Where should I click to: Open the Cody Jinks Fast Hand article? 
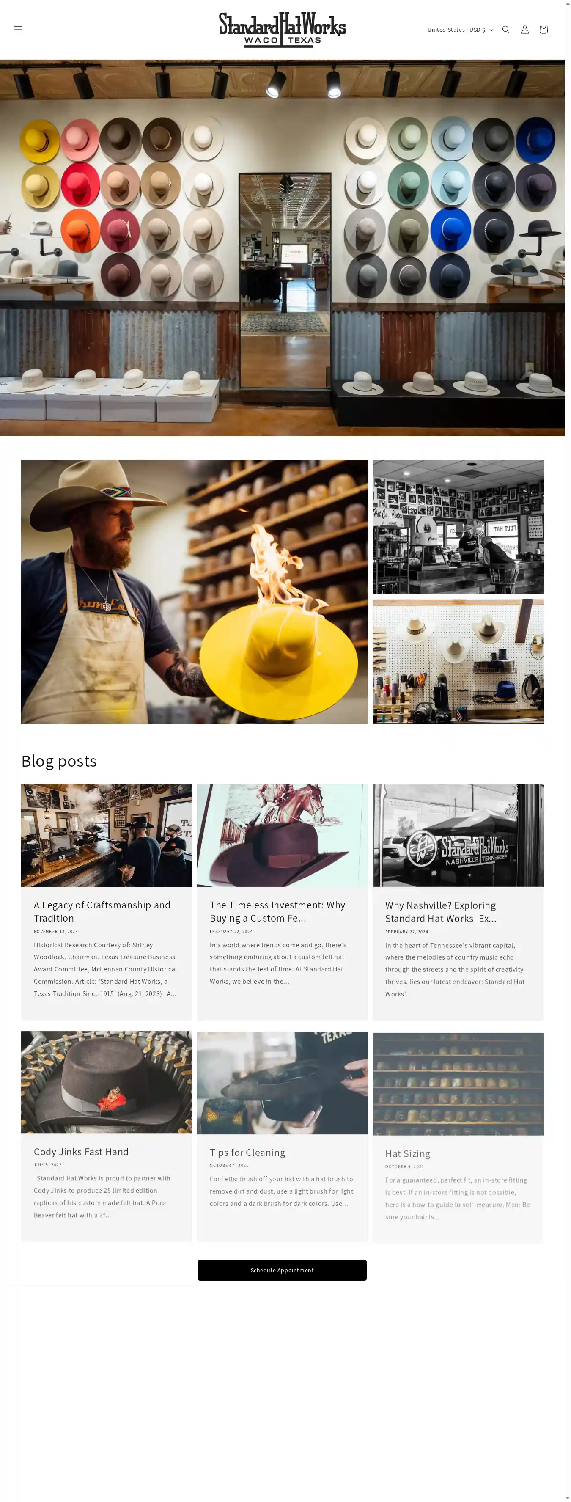tap(81, 1152)
